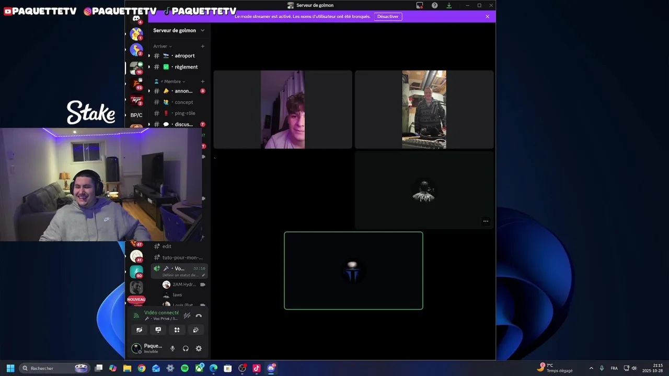Open server icon with 50 badge

(136, 272)
